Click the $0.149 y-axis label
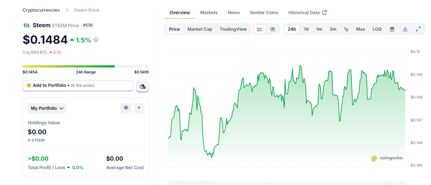This screenshot has width=431, height=185. coord(417,74)
